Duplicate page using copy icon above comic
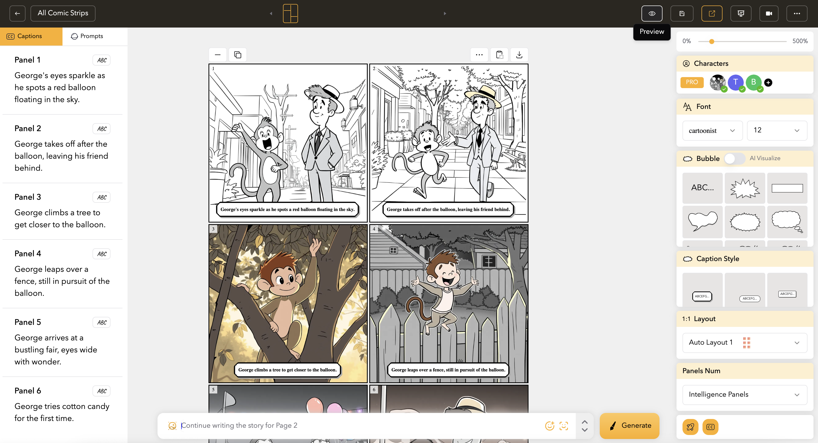The height and width of the screenshot is (443, 818). tap(237, 55)
